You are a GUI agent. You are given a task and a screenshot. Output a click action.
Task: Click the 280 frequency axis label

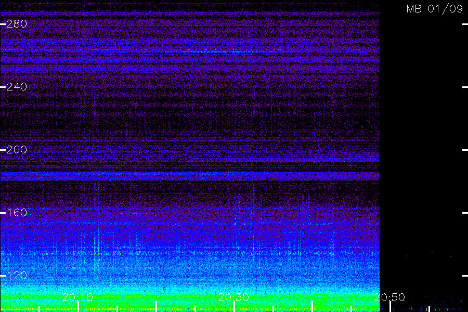pyautogui.click(x=17, y=24)
